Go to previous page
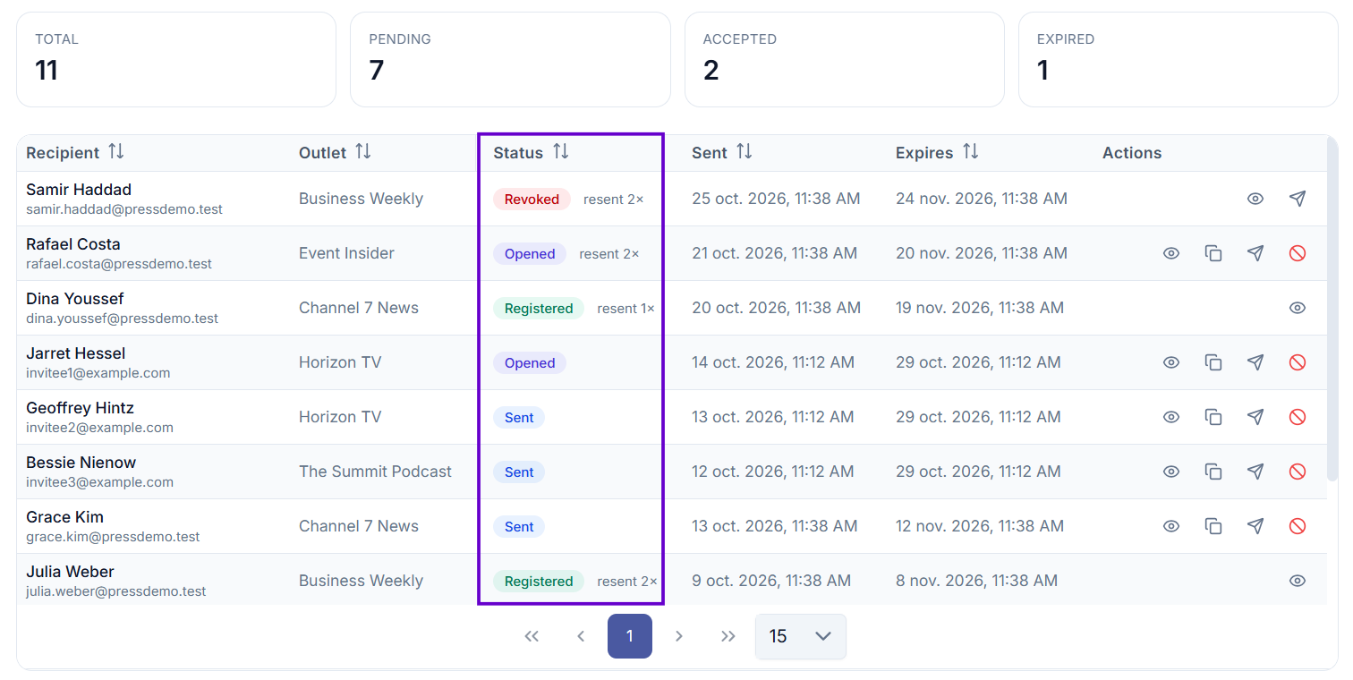The height and width of the screenshot is (680, 1353). pos(581,636)
